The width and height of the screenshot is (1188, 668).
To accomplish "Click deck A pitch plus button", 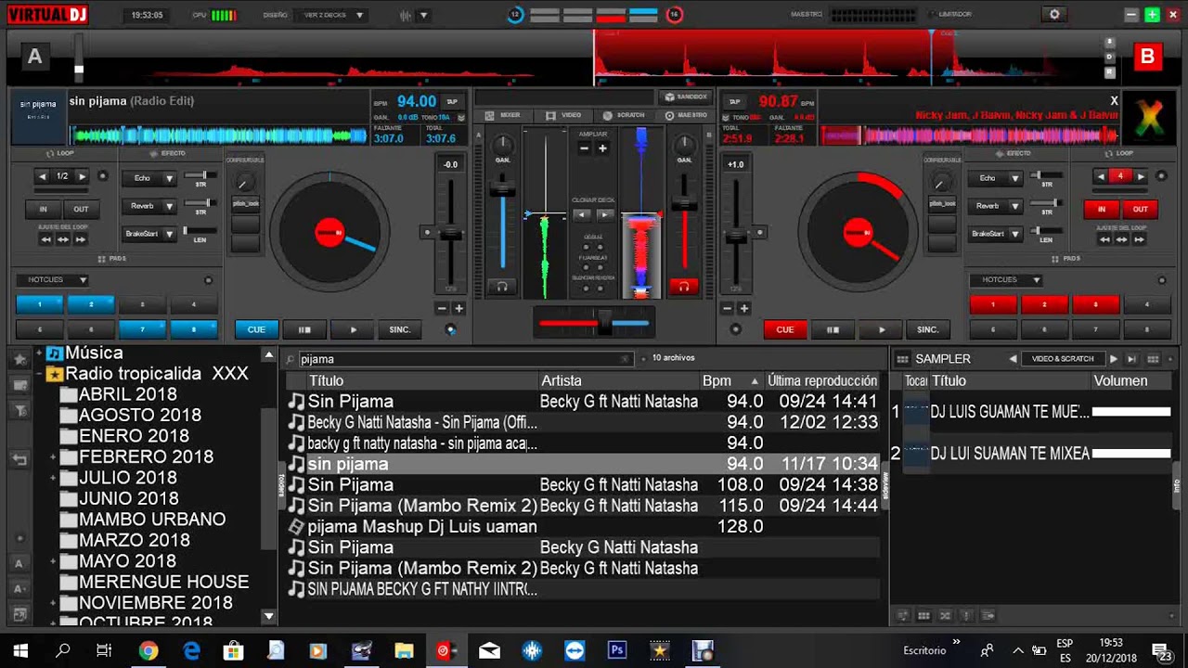I will (458, 308).
